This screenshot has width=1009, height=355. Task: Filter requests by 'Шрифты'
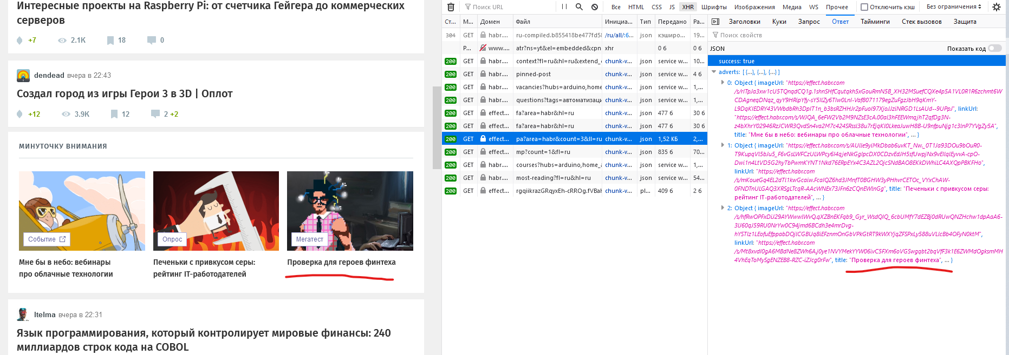point(714,7)
